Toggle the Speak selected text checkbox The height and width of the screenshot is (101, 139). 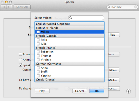(x=20, y=65)
